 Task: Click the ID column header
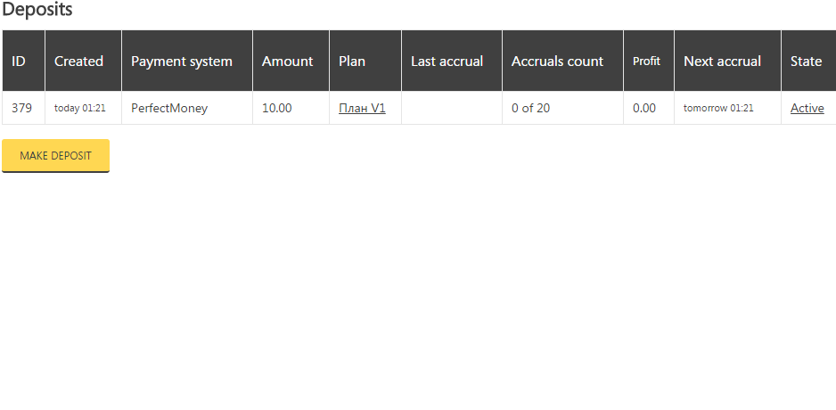click(x=19, y=61)
